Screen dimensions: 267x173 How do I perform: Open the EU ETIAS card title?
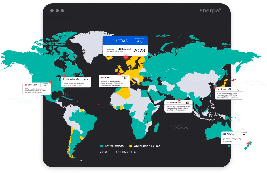[x=120, y=41]
